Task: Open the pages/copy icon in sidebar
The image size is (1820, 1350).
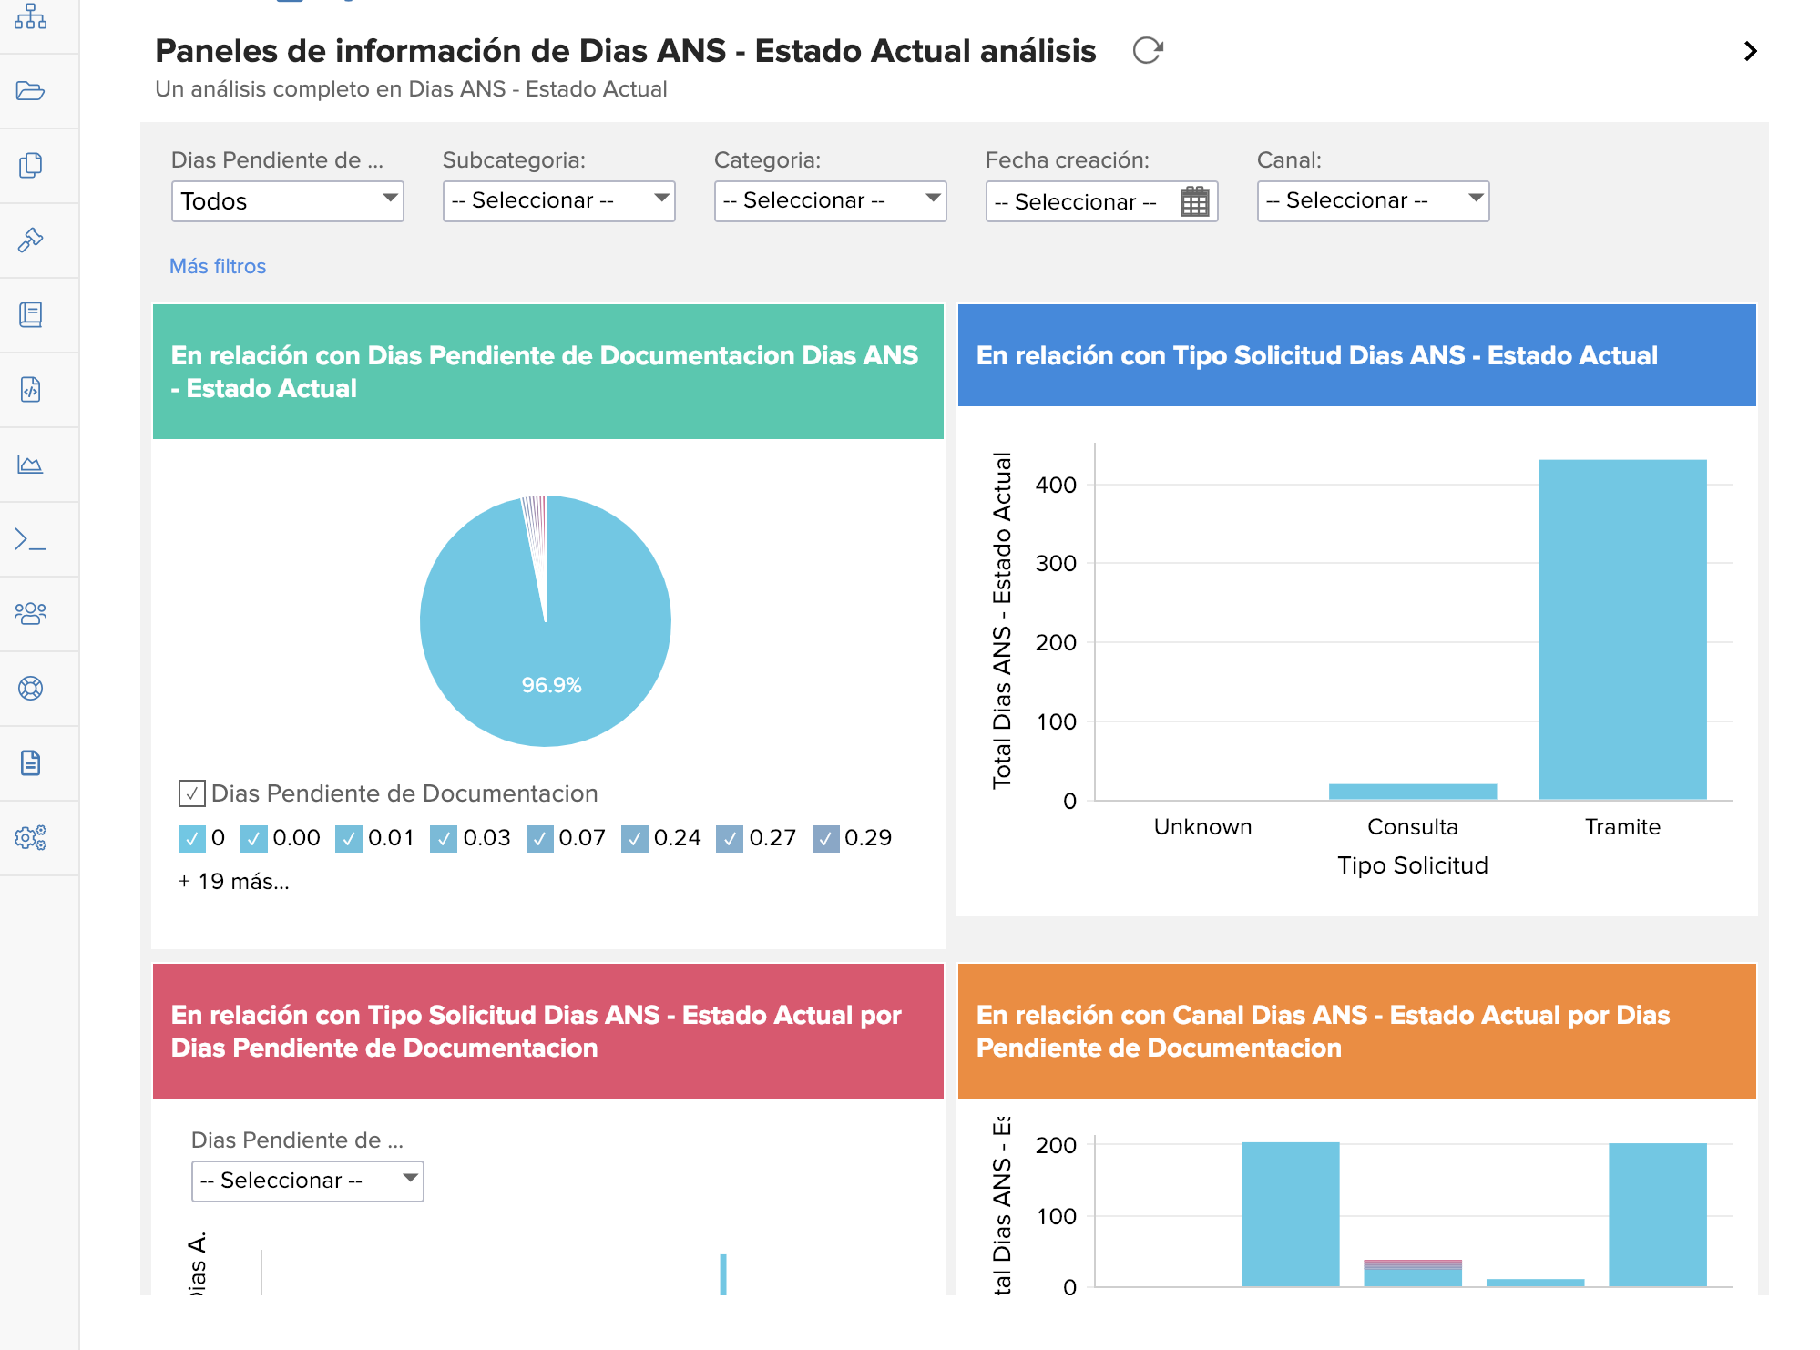Action: click(32, 165)
